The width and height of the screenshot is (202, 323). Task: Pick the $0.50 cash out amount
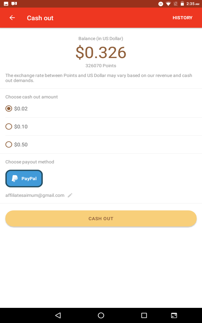(9, 144)
